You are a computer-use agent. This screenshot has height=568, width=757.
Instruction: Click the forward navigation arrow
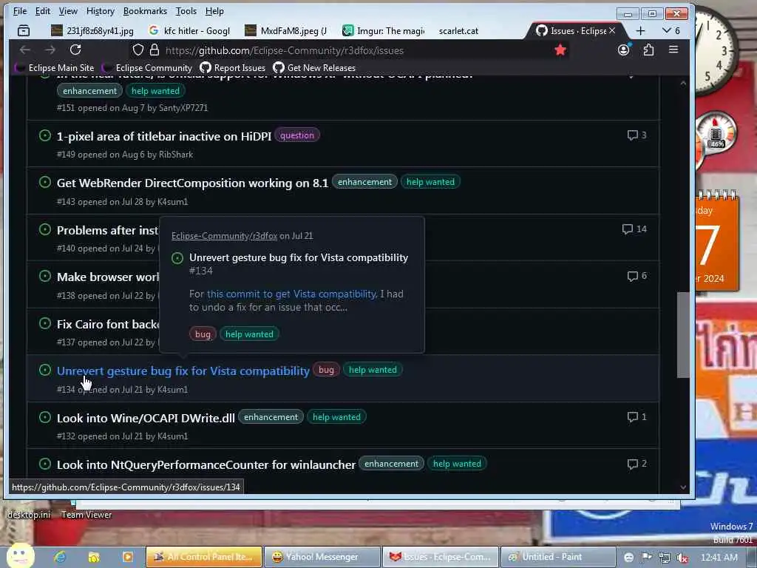tap(50, 50)
